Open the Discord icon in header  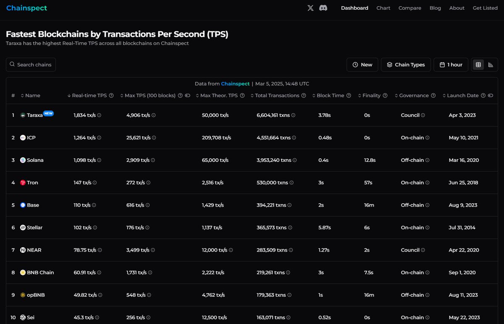pyautogui.click(x=323, y=8)
